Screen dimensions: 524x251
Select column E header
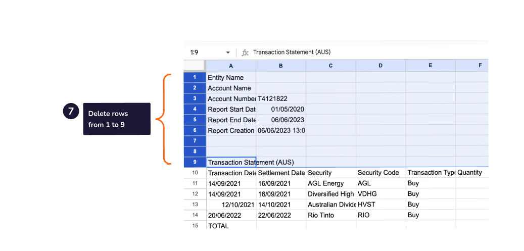(x=430, y=66)
